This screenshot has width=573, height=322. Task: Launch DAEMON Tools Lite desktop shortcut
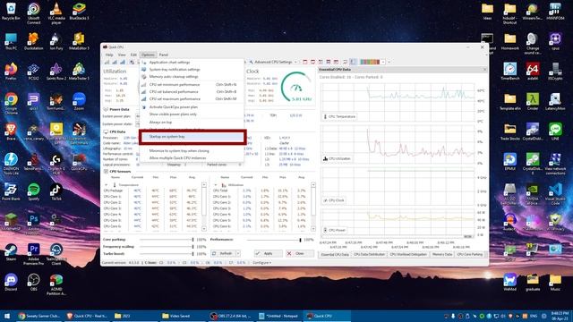click(x=11, y=164)
